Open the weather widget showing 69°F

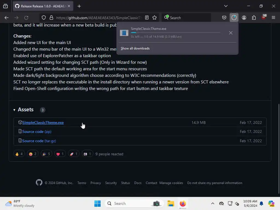20,203
